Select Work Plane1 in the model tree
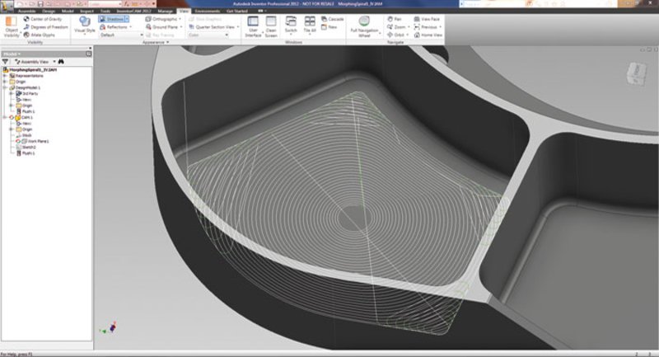Viewport: 659px width, 357px height. point(38,142)
